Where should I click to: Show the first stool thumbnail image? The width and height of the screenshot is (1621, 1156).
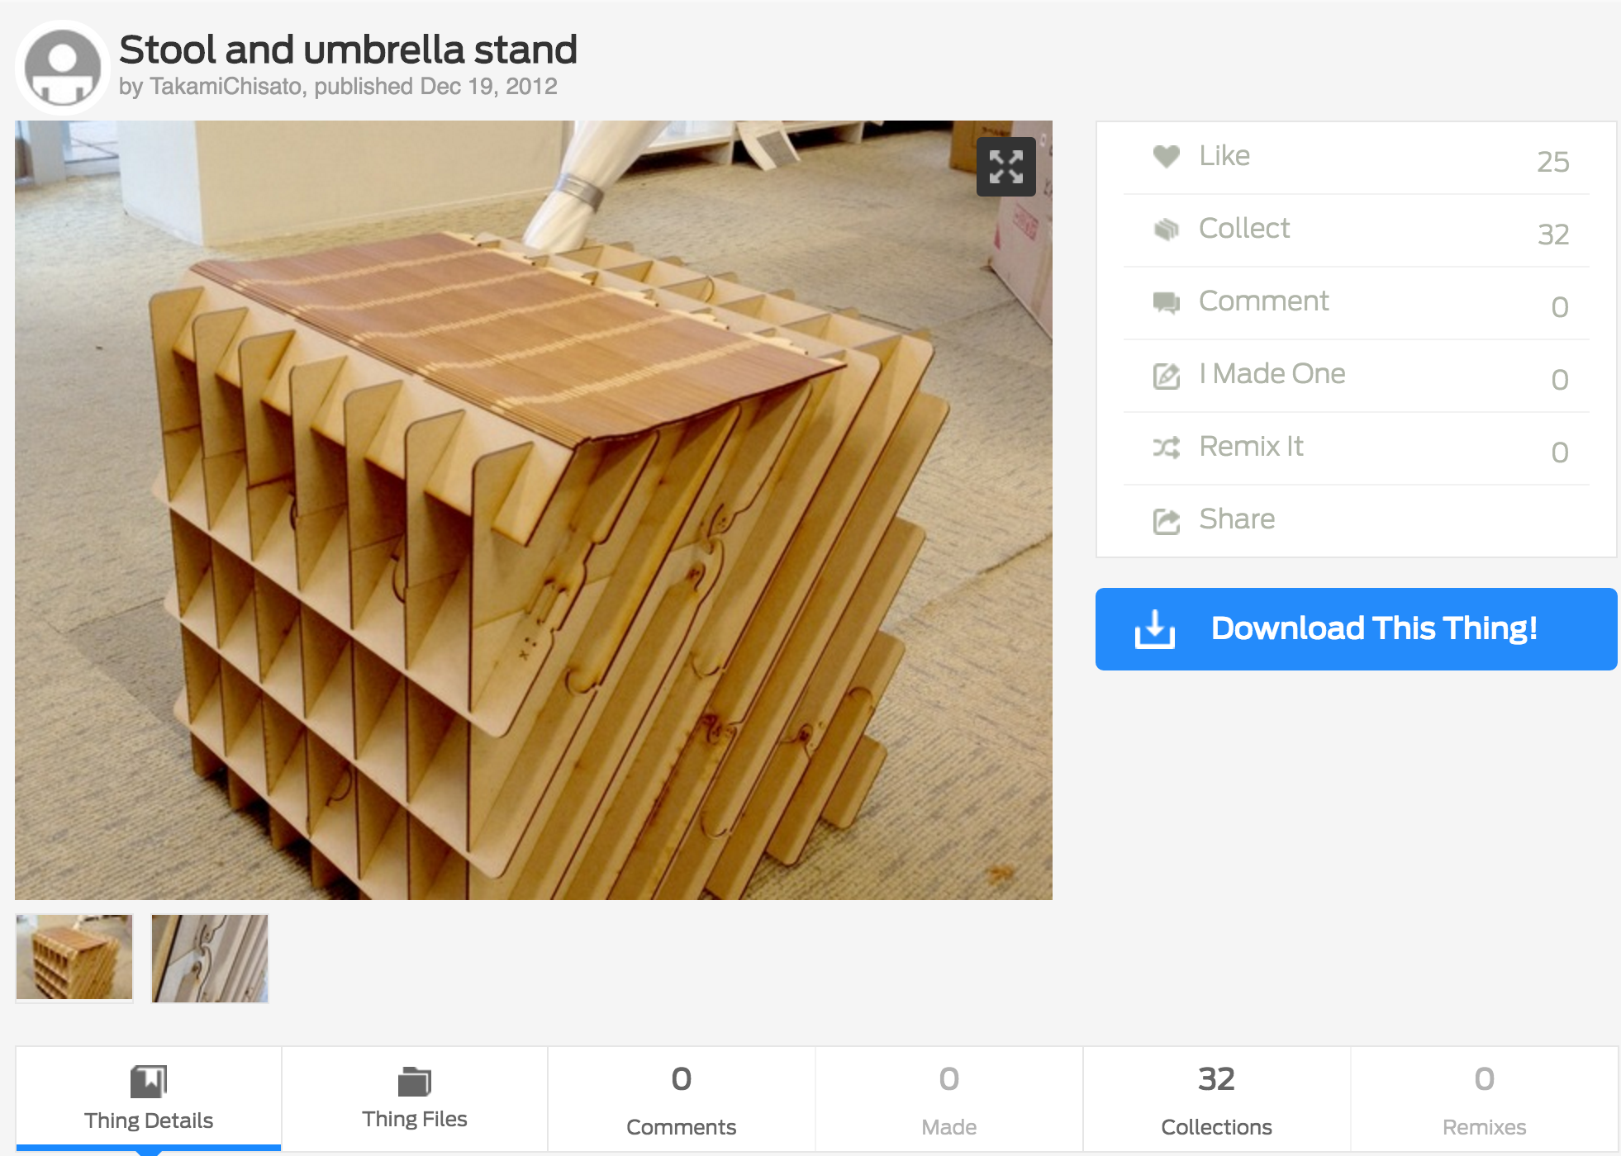(x=74, y=958)
